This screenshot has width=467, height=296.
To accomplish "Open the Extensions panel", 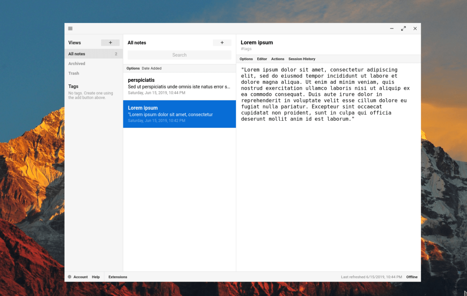I will (x=118, y=277).
